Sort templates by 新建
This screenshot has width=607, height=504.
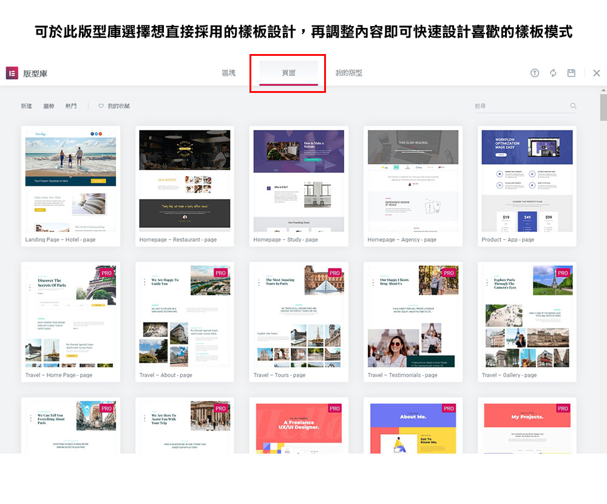(26, 106)
